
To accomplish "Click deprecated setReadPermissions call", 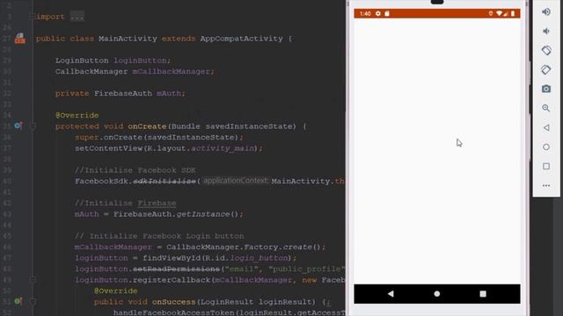I will pos(176,269).
